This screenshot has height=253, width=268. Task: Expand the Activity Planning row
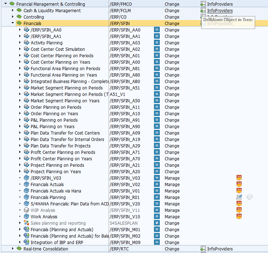pyautogui.click(x=20, y=43)
